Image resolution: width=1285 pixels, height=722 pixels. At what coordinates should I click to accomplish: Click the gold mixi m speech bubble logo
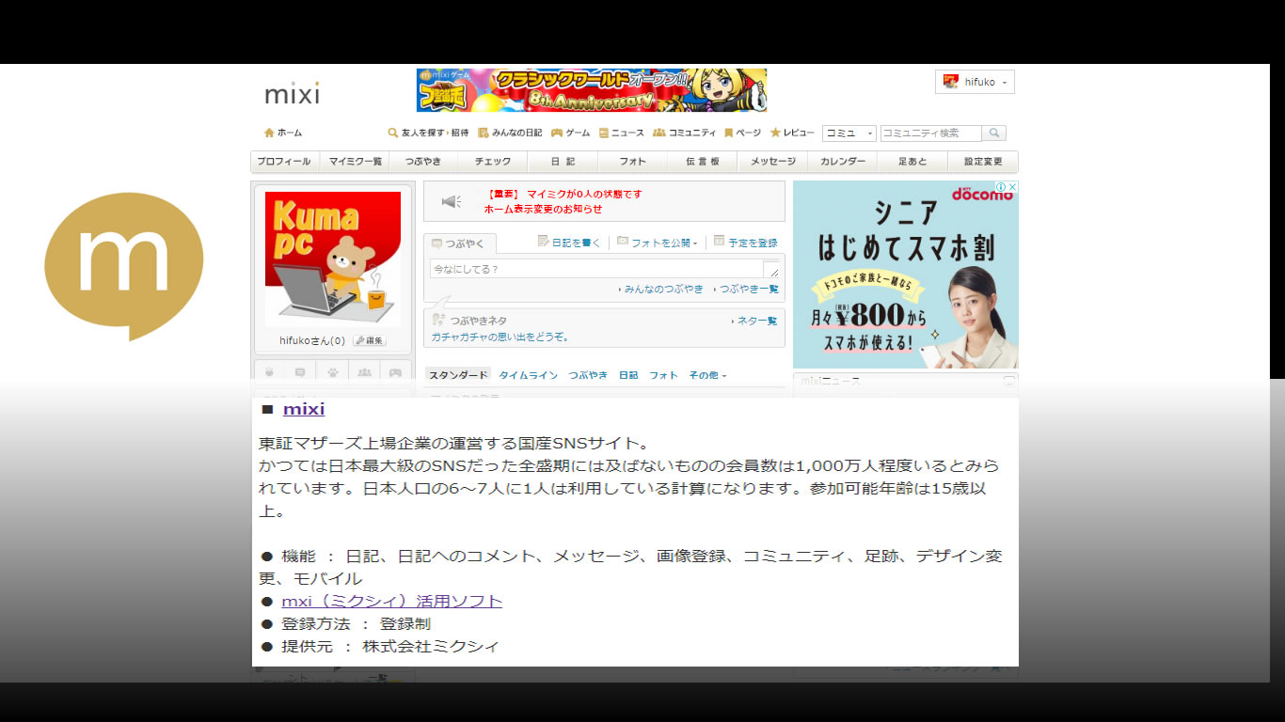(124, 266)
